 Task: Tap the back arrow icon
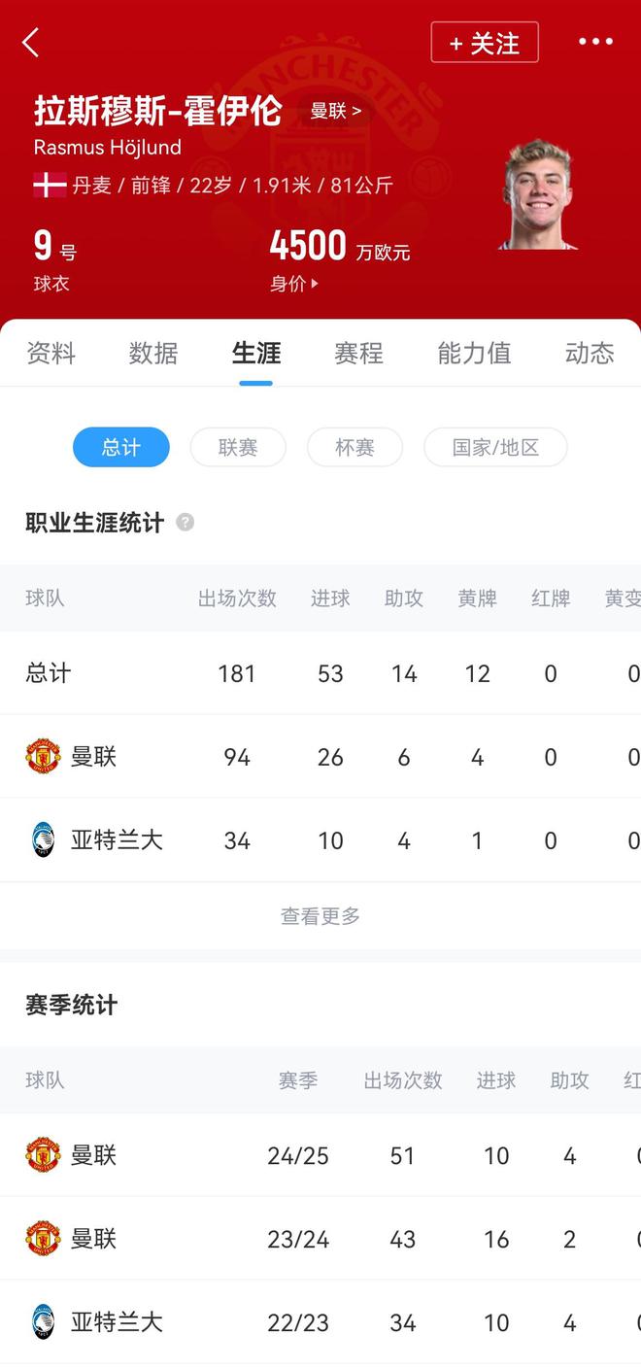(x=31, y=43)
